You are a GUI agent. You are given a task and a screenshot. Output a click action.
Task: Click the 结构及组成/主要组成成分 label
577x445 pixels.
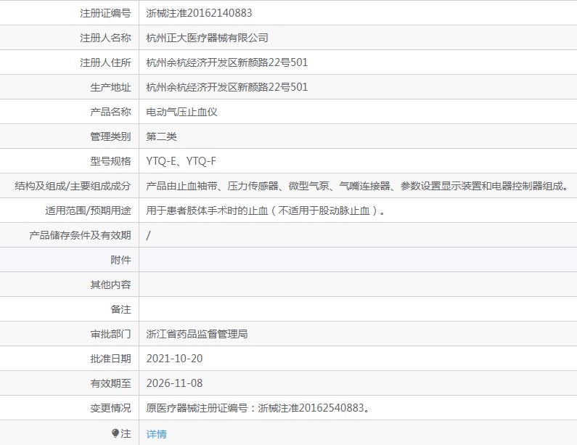(73, 186)
